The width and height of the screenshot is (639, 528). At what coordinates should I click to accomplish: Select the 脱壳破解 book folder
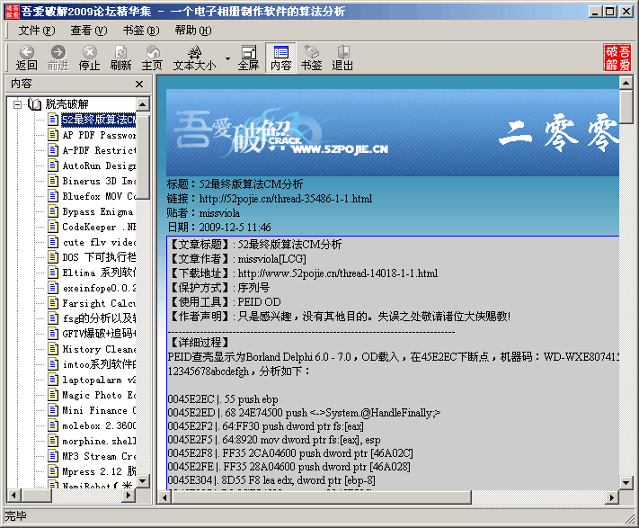[x=67, y=104]
